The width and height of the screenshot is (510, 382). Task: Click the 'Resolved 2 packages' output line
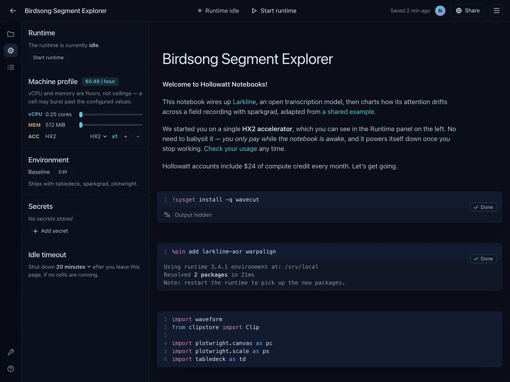tap(209, 275)
